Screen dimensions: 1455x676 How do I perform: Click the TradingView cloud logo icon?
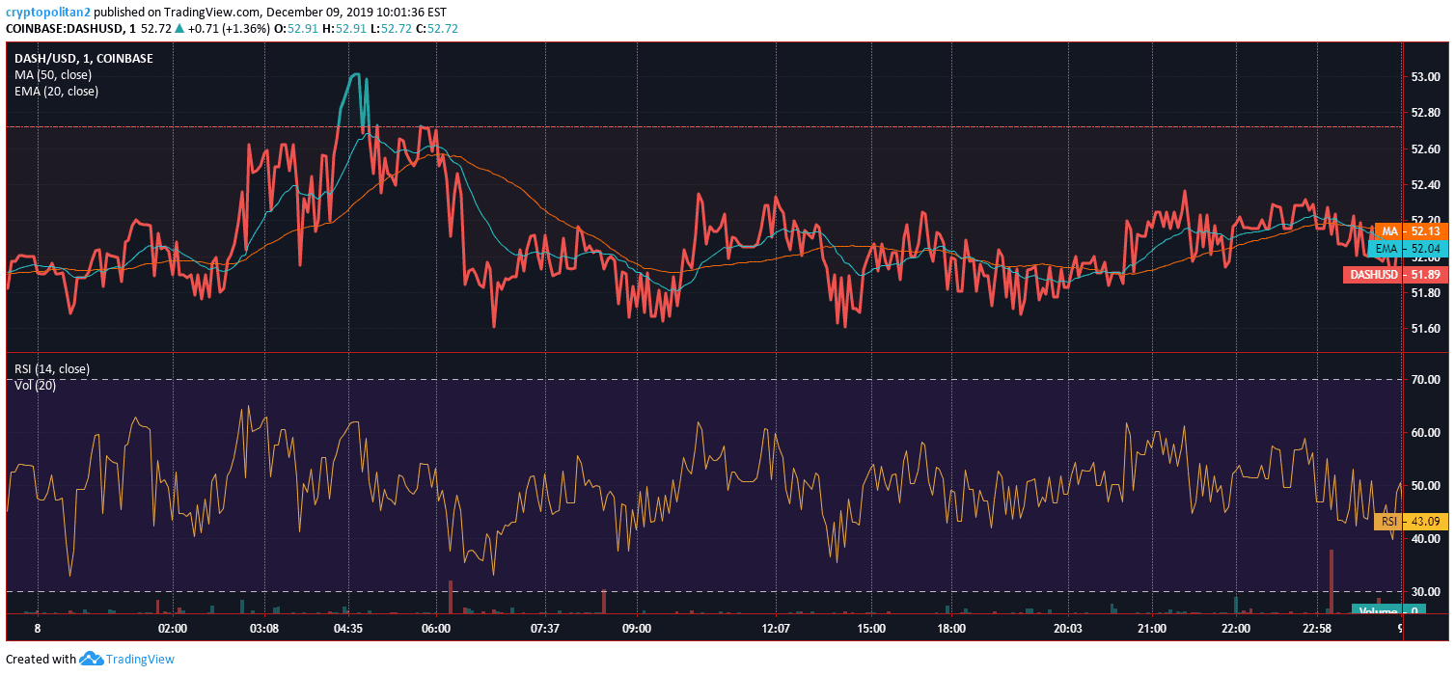click(91, 659)
